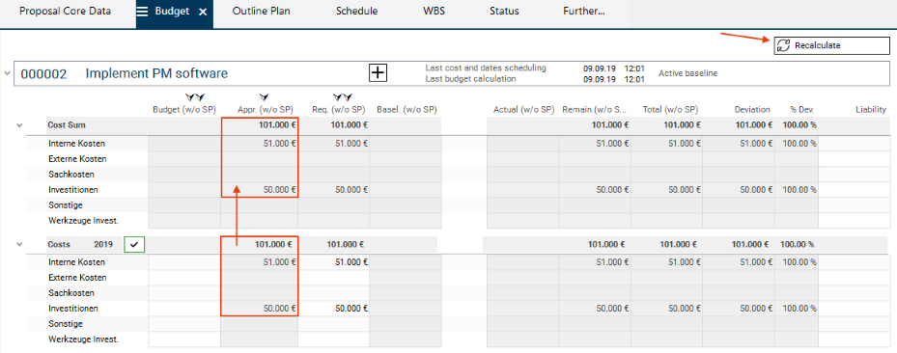897x353 pixels.
Task: Select the Budget Investitionen 2019 input cell
Action: point(184,309)
